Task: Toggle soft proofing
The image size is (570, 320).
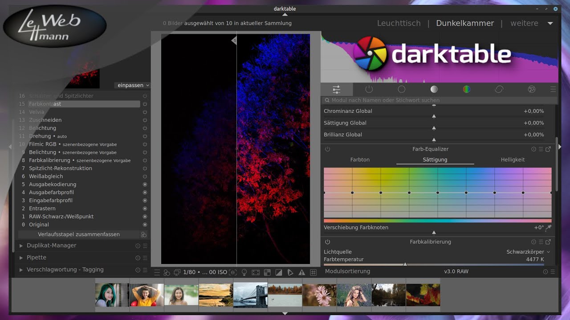Action: click(290, 272)
